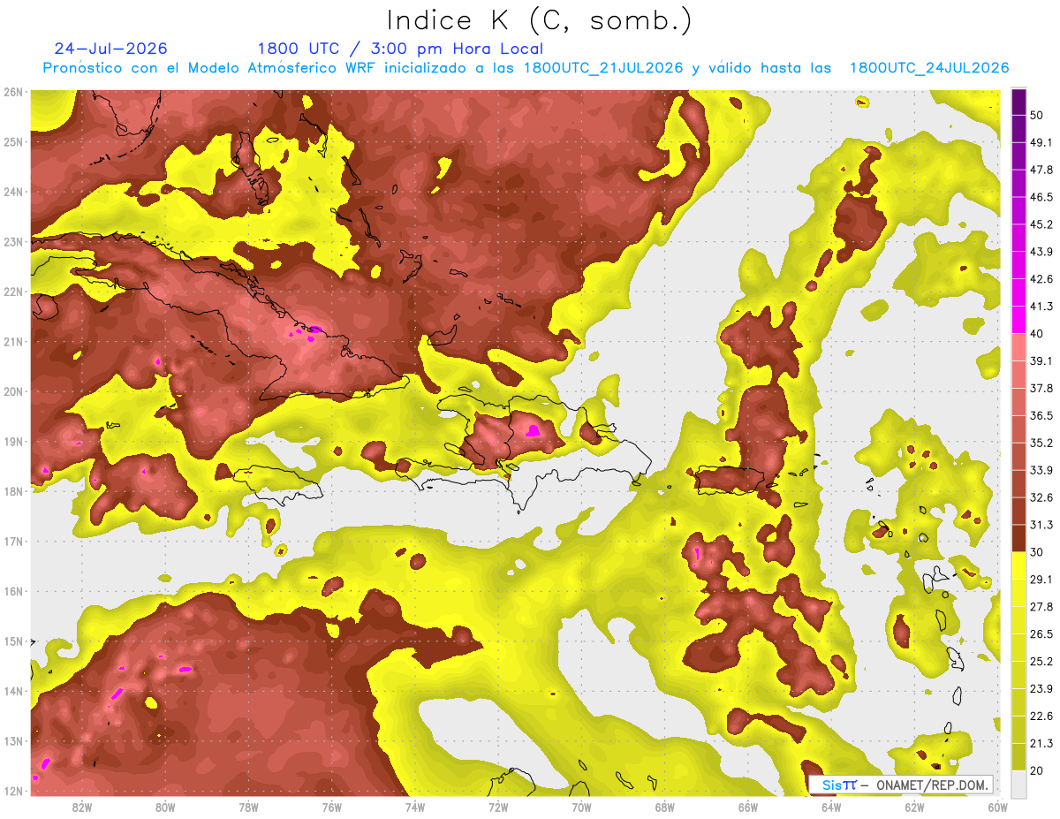The image size is (1060, 819).
Task: Select the "23N" latitude label
Action: coord(12,242)
